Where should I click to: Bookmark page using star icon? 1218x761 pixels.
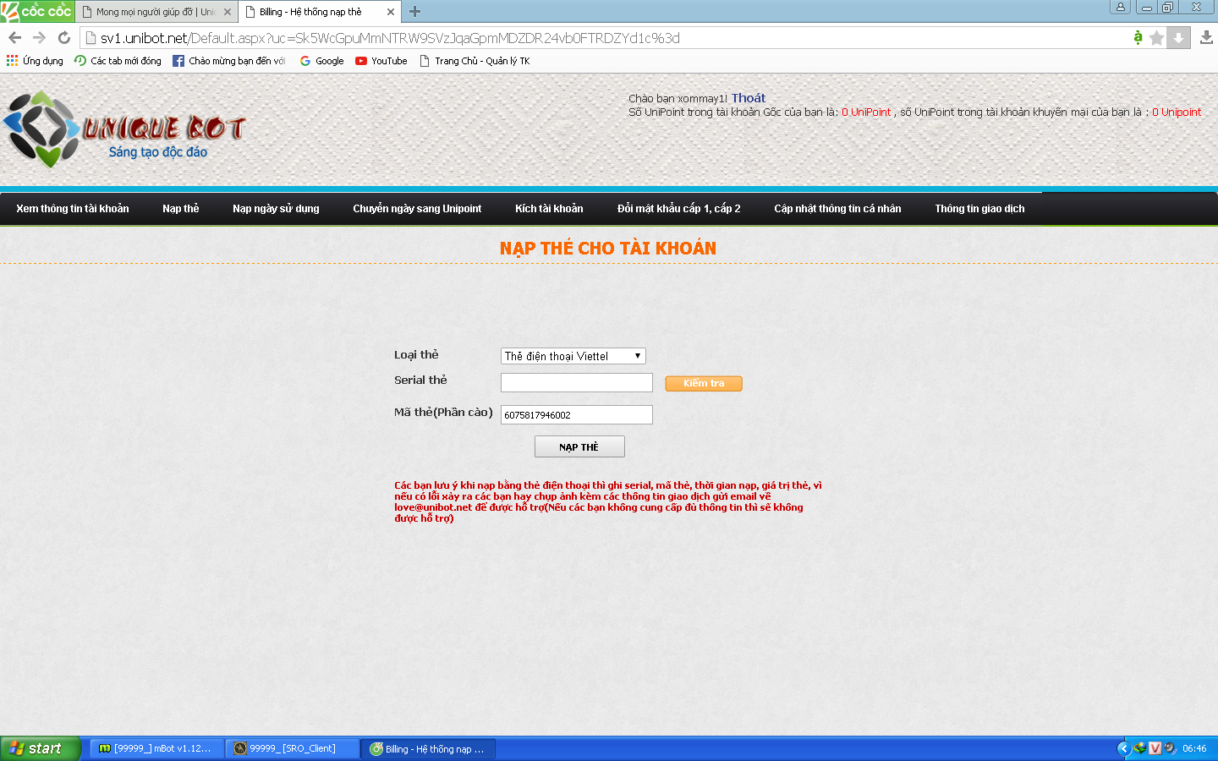[1156, 38]
